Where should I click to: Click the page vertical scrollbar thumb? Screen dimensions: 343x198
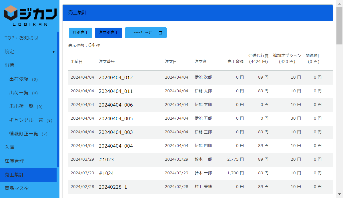point(339,26)
